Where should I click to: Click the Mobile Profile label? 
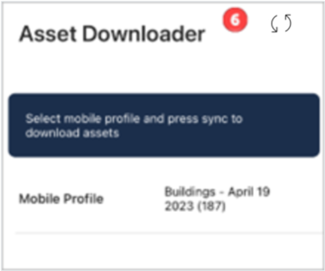pyautogui.click(x=61, y=199)
